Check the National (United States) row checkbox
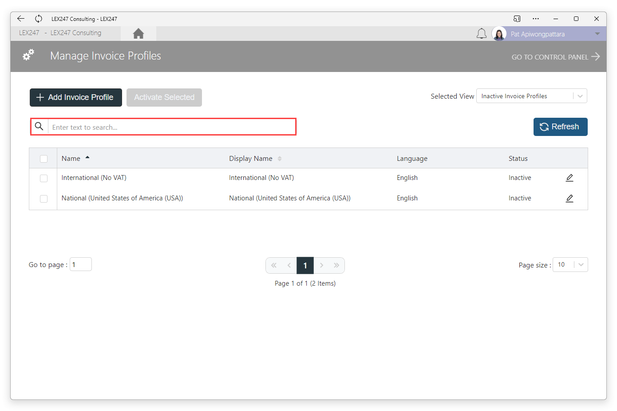The height and width of the screenshot is (411, 617). click(44, 199)
